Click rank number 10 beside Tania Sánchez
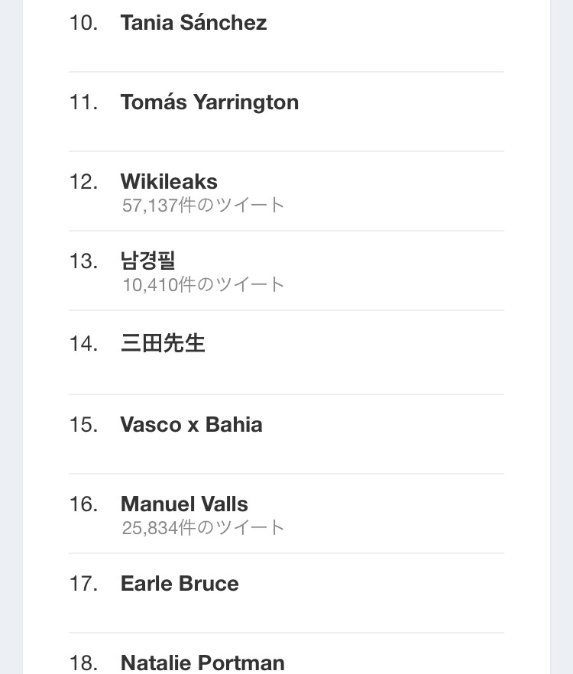The height and width of the screenshot is (674, 573). point(83,23)
